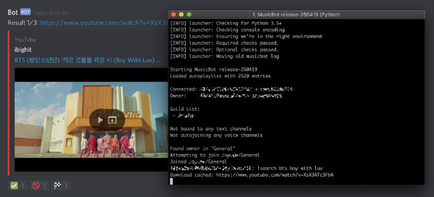Click the BOT tag badge
This screenshot has height=197, width=434.
coord(25,12)
